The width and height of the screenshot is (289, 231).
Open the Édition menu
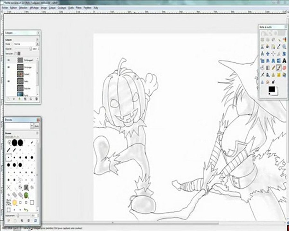pos(13,8)
